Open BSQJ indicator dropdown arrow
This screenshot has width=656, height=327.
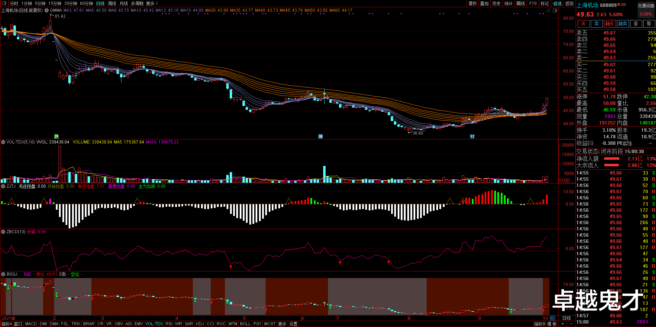[3, 274]
